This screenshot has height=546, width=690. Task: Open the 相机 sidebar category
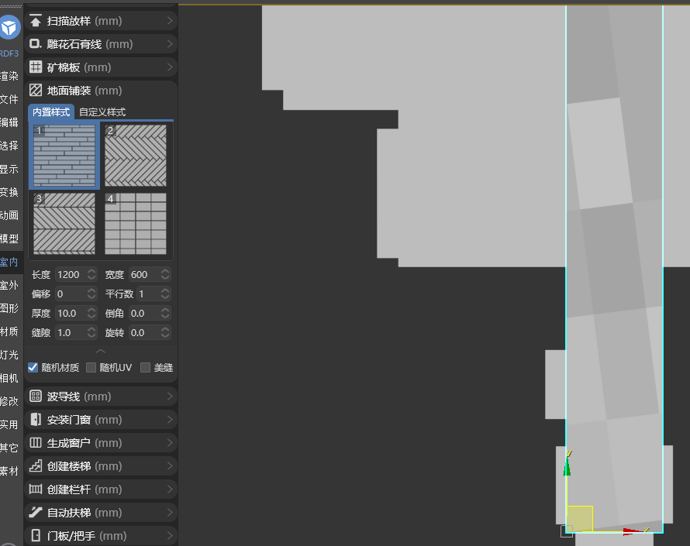pyautogui.click(x=9, y=378)
